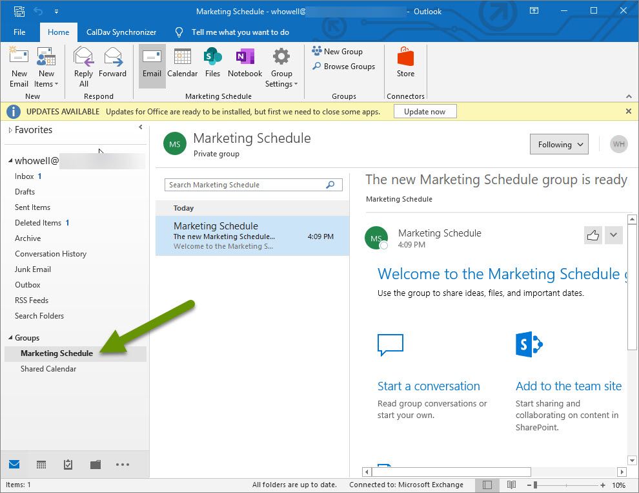Select Normal view layout in status bar
The width and height of the screenshot is (639, 493).
pyautogui.click(x=487, y=485)
